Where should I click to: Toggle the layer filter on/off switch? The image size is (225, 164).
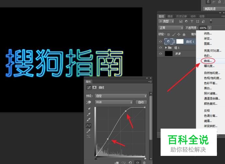pos(211,21)
